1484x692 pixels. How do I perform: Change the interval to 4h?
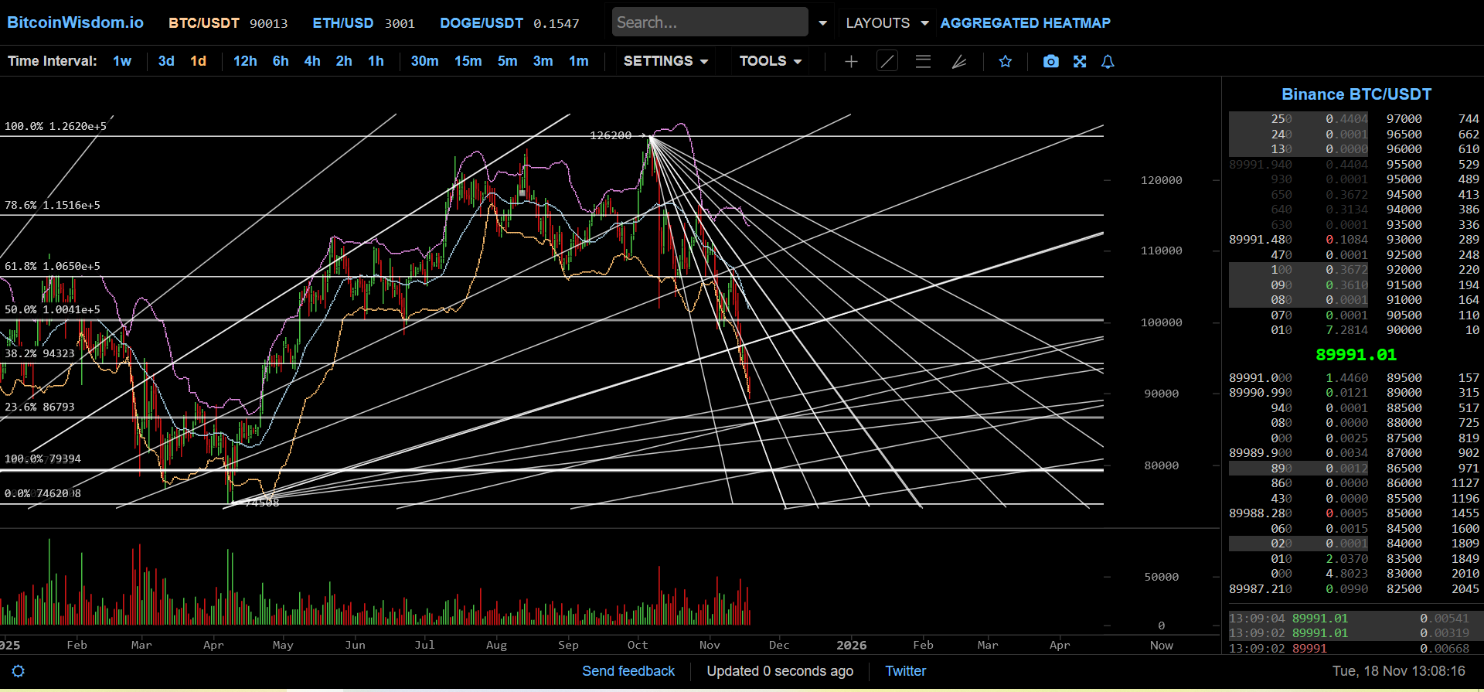click(312, 61)
